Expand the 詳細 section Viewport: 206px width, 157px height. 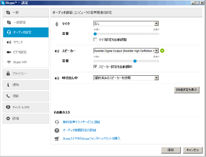click(x=26, y=118)
